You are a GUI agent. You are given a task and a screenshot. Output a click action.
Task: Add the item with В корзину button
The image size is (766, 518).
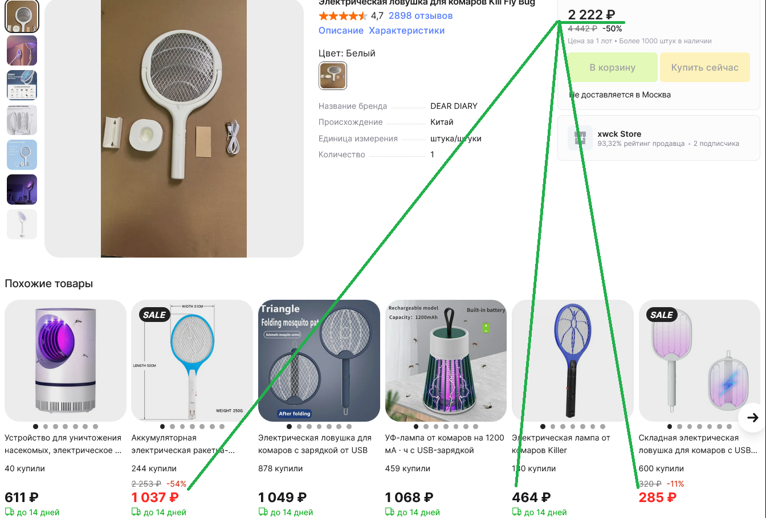[613, 67]
